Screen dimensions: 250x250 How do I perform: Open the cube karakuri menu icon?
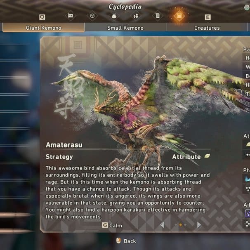(92, 16)
